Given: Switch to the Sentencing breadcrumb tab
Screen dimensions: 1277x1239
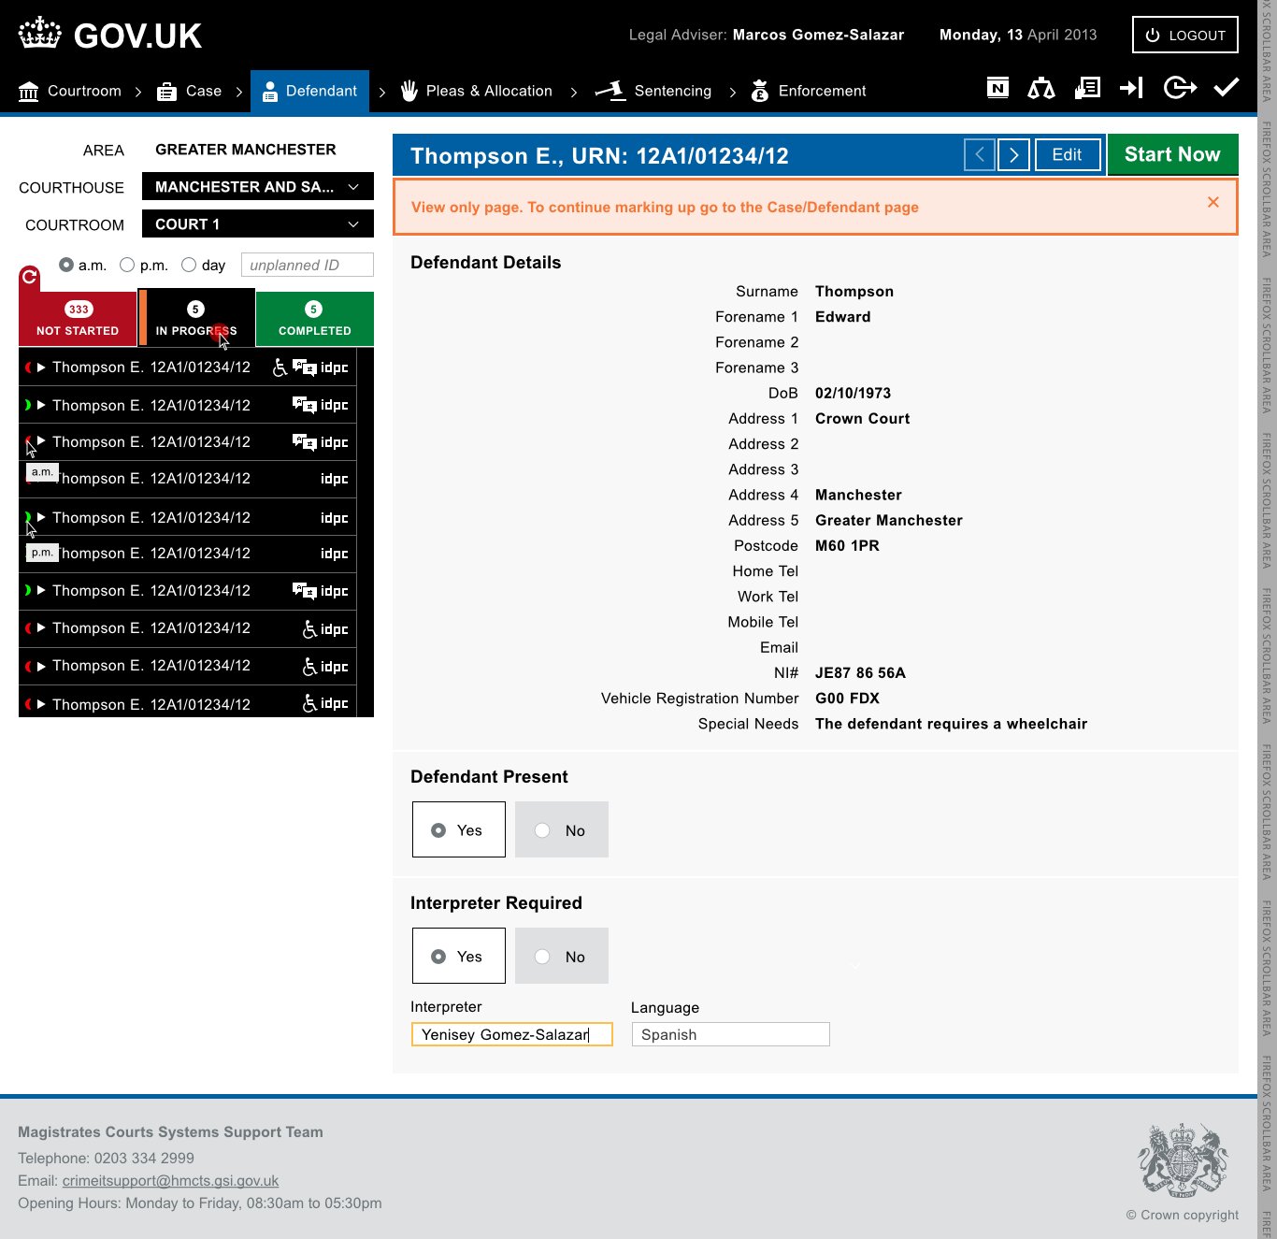Looking at the screenshot, I should point(653,91).
